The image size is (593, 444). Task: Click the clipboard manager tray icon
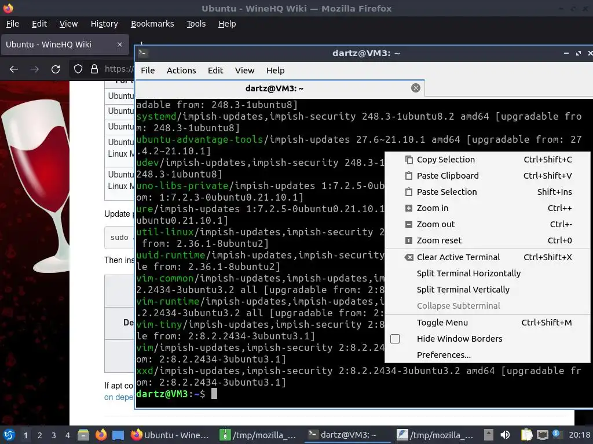pos(526,435)
